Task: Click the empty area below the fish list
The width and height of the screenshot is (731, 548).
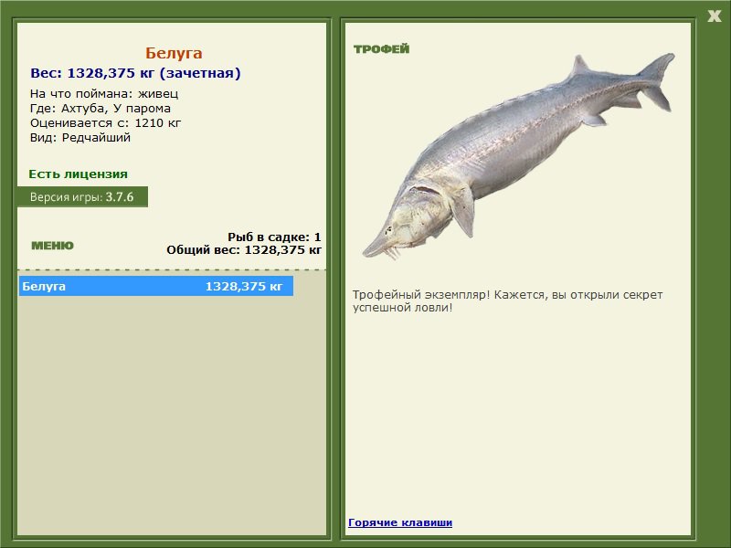Action: (x=172, y=415)
